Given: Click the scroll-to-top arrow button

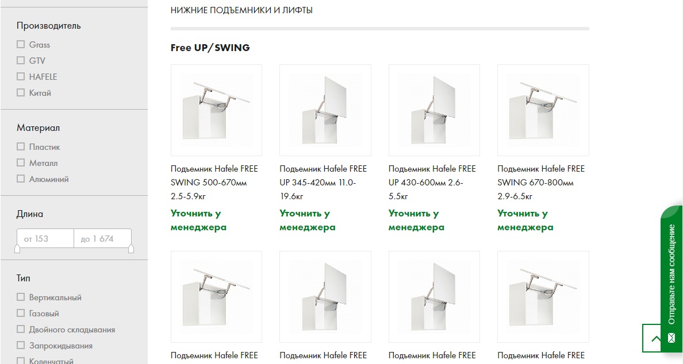Looking at the screenshot, I should coord(655,338).
